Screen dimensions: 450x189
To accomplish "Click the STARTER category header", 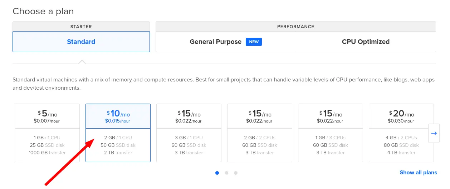I will (x=81, y=27).
